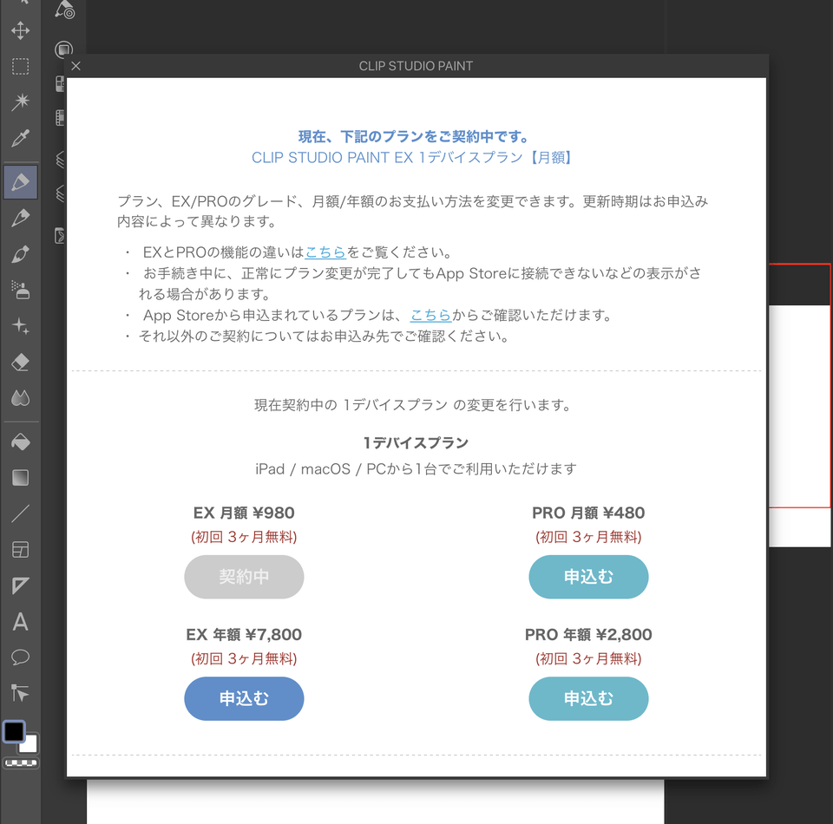Screen dimensions: 833x824
Task: Open the round gradient palette icon below the Sub Tool icon
Action: 63,49
